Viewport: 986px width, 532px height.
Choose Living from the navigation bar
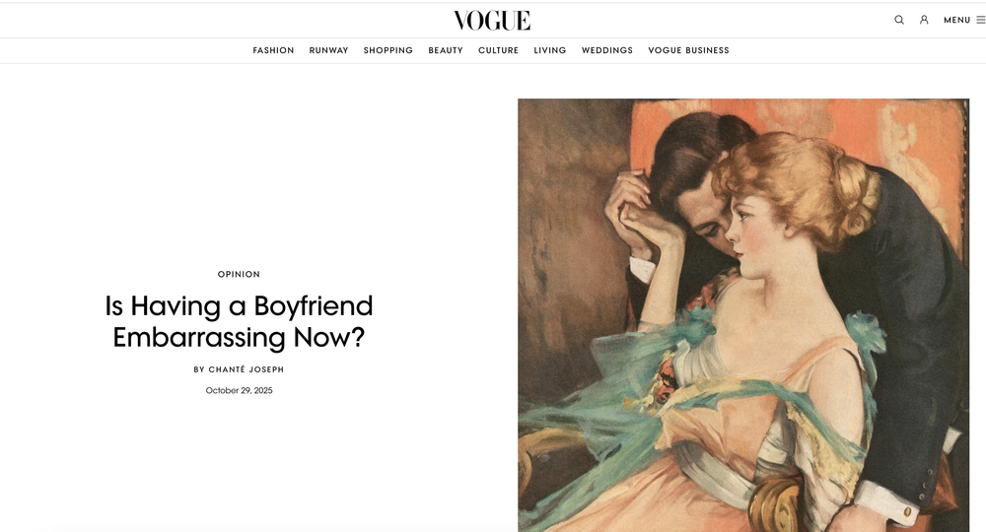(550, 50)
